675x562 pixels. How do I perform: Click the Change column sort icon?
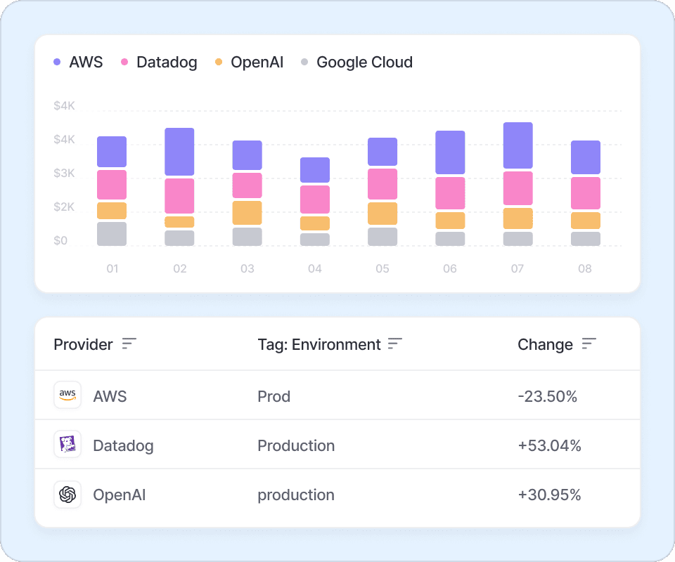pos(589,344)
